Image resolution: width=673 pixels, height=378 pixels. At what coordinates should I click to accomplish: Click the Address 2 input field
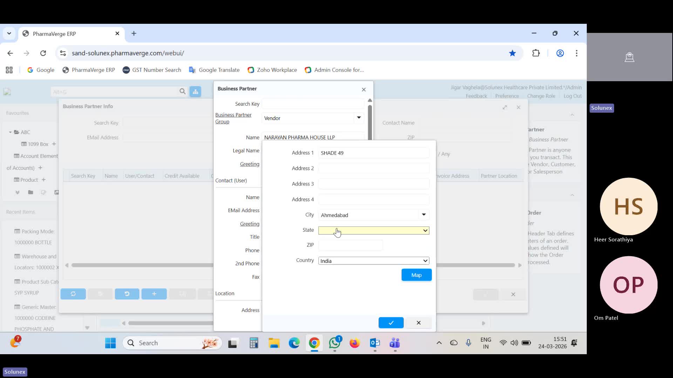[373, 168]
